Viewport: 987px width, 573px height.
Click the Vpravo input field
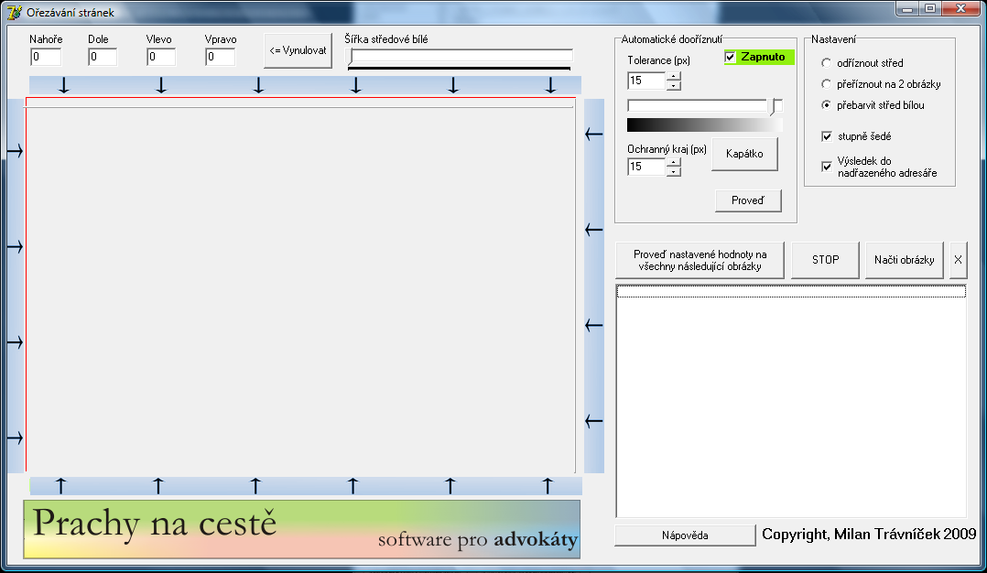click(x=221, y=58)
